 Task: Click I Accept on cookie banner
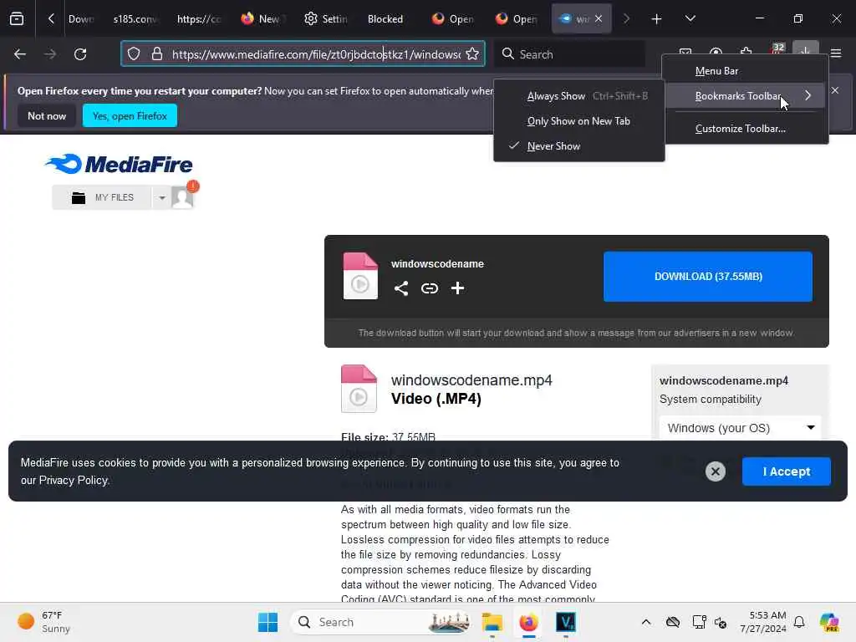click(786, 471)
